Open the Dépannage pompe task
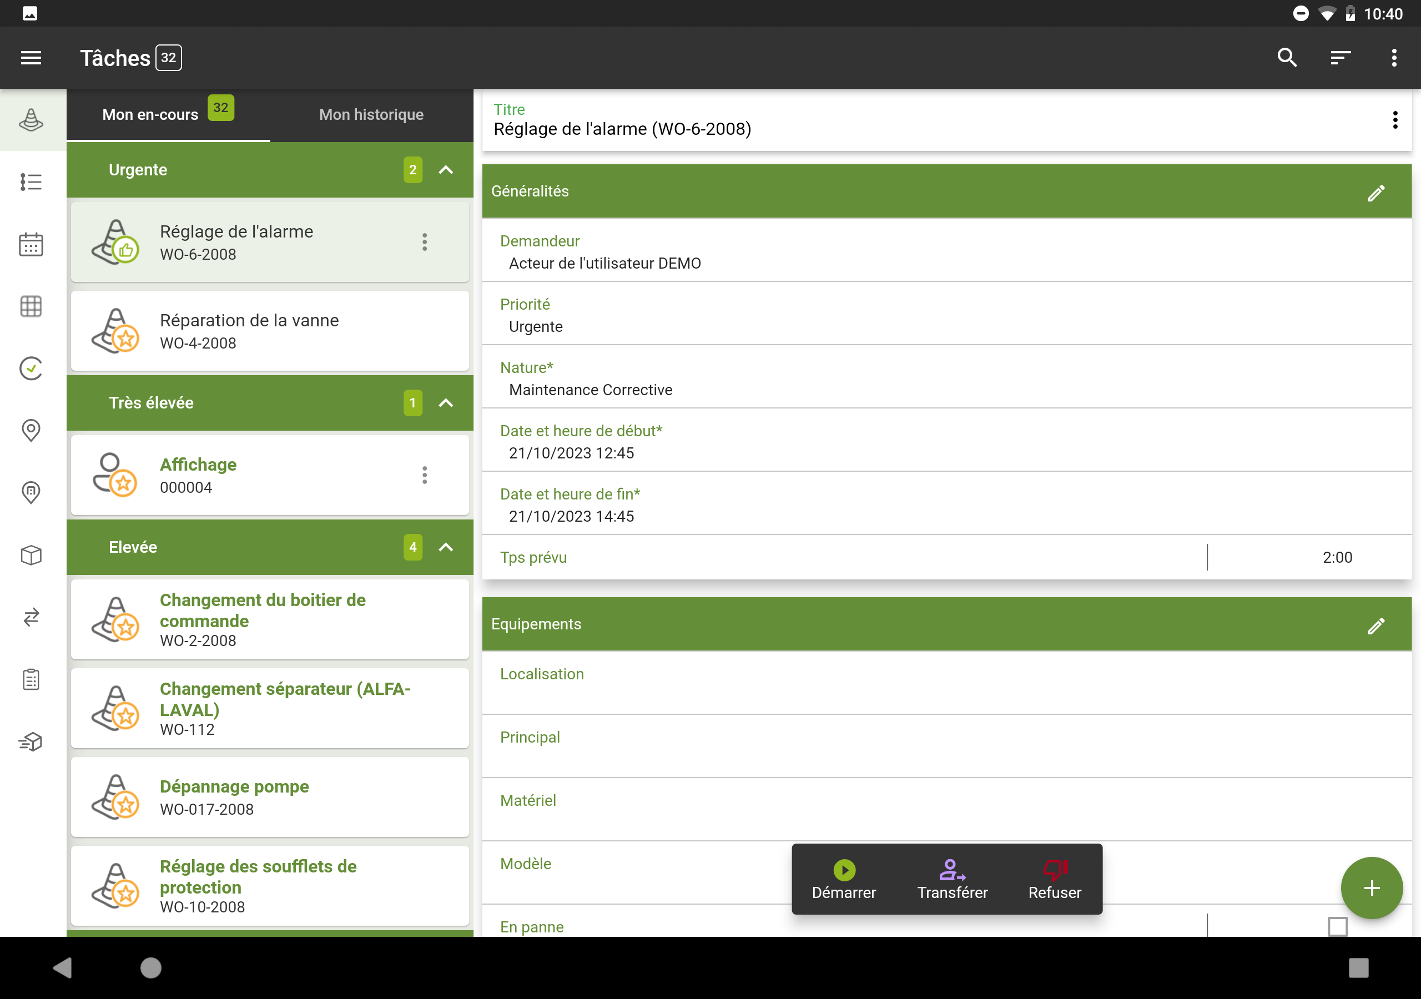Image resolution: width=1421 pixels, height=999 pixels. click(x=270, y=797)
